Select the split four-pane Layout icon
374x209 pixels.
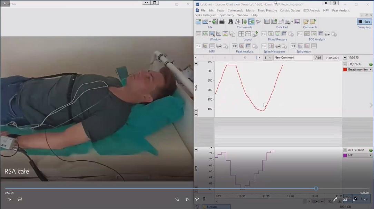[241, 34]
